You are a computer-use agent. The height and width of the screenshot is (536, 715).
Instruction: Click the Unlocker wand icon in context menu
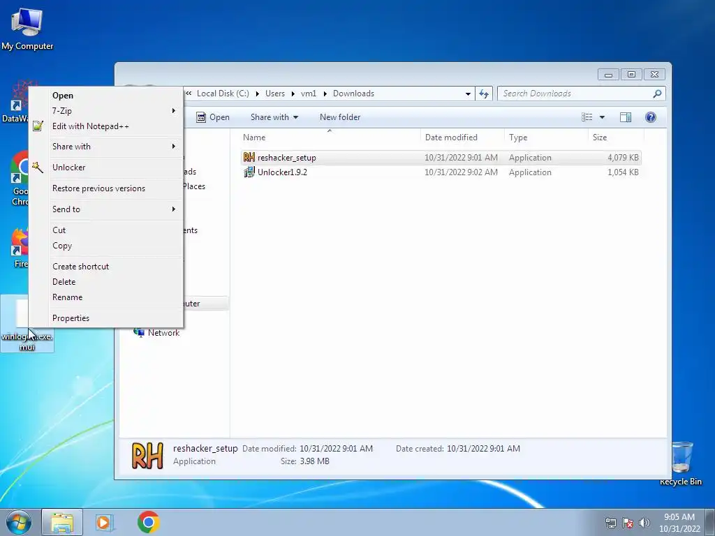[x=38, y=167]
